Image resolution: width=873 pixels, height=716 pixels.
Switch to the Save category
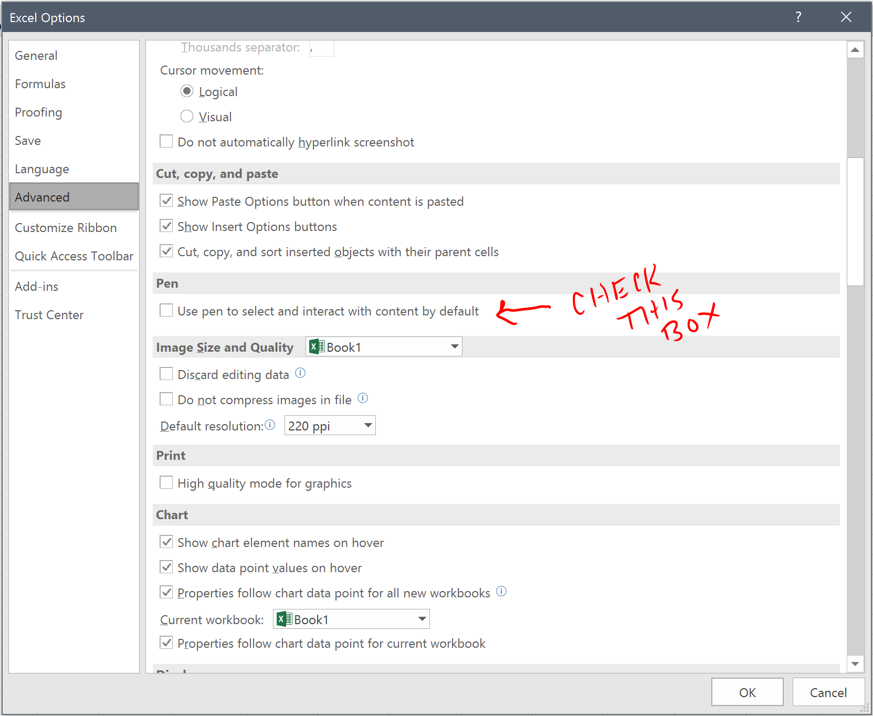click(73, 141)
